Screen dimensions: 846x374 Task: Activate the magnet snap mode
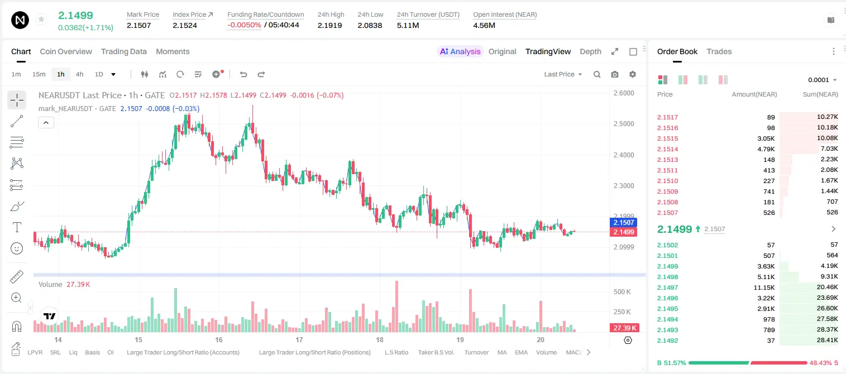click(x=17, y=326)
